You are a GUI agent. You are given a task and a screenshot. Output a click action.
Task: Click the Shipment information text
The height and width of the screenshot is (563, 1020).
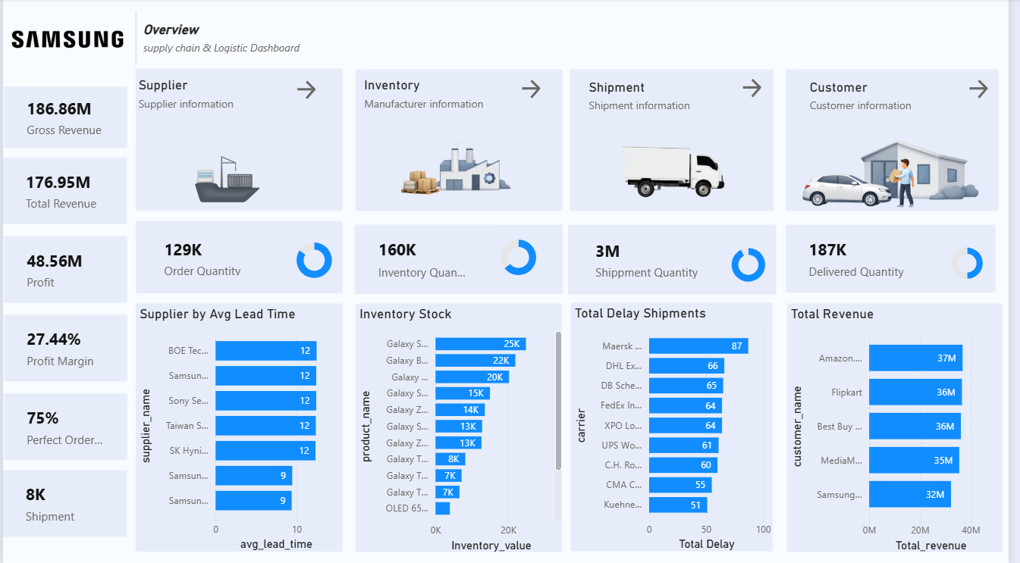coord(639,106)
